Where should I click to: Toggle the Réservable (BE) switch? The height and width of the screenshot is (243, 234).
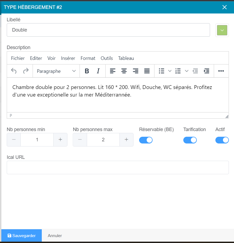pyautogui.click(x=146, y=140)
